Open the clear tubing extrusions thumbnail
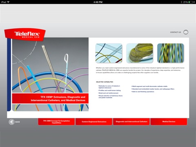 pos(109,53)
